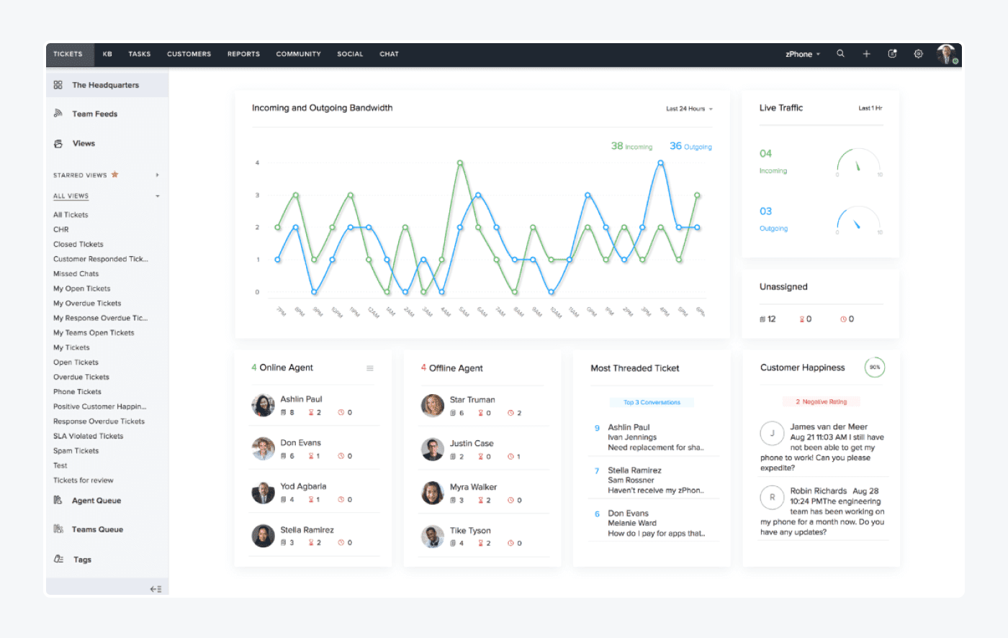The width and height of the screenshot is (1008, 638).
Task: Click Myra Walker agent photo
Action: coord(433,493)
